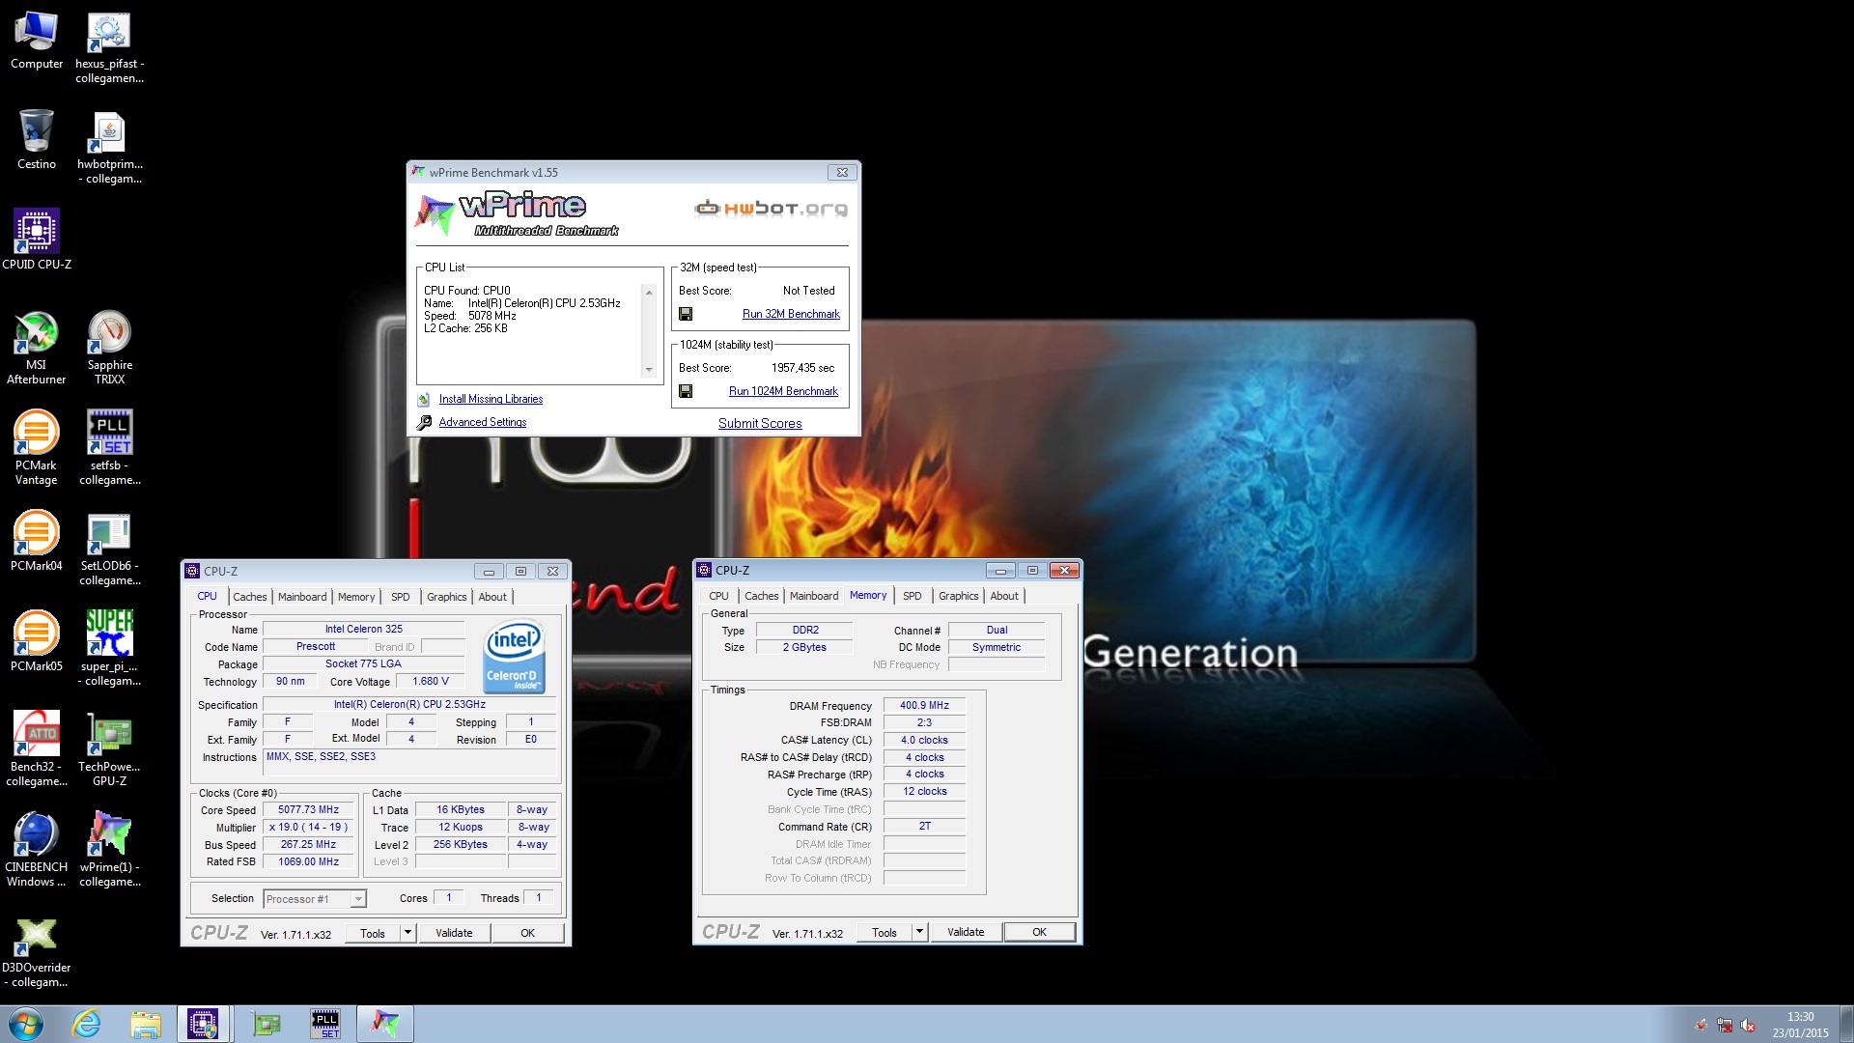Screen dimensions: 1854x1043
Task: Click up arrow of wPrime CPU List scrollbar
Action: tap(649, 292)
